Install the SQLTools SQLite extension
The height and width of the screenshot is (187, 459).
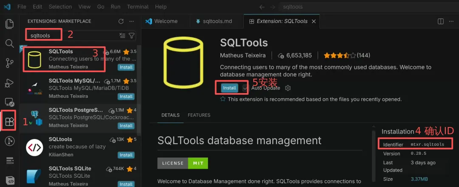click(x=126, y=184)
